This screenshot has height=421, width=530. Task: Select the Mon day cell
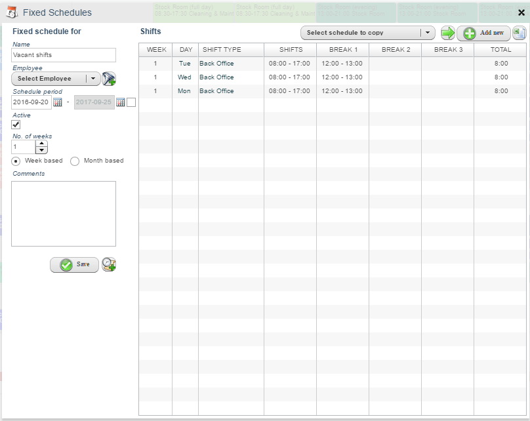[x=184, y=91]
